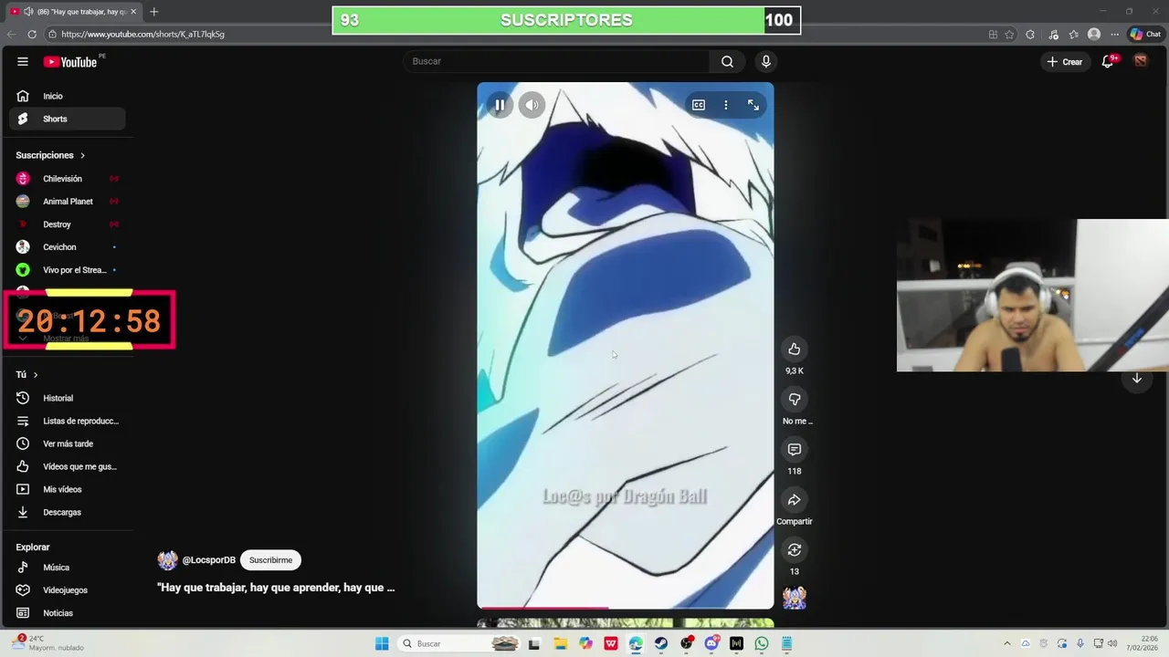Go to next Short with down arrow
This screenshot has height=657, width=1169.
[x=1137, y=379]
